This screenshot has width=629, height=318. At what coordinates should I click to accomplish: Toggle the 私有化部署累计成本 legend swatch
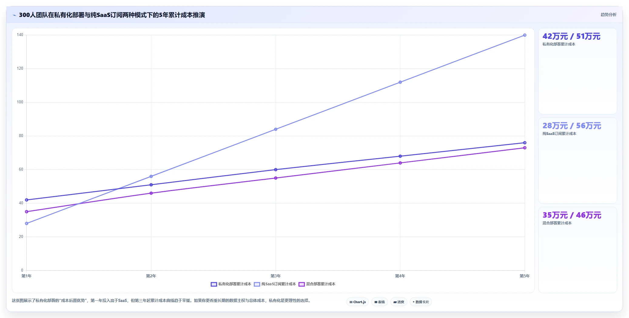click(x=214, y=284)
